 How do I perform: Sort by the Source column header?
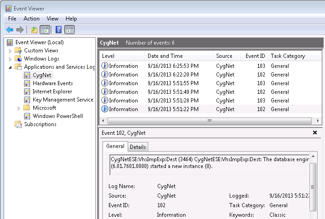pos(227,56)
